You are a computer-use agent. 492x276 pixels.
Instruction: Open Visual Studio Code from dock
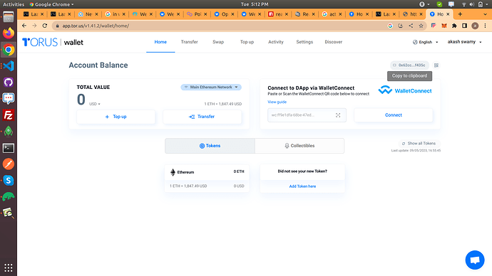tap(9, 66)
